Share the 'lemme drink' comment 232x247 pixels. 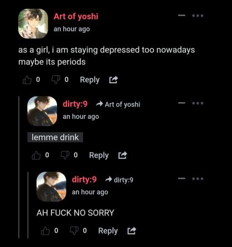pyautogui.click(x=122, y=155)
